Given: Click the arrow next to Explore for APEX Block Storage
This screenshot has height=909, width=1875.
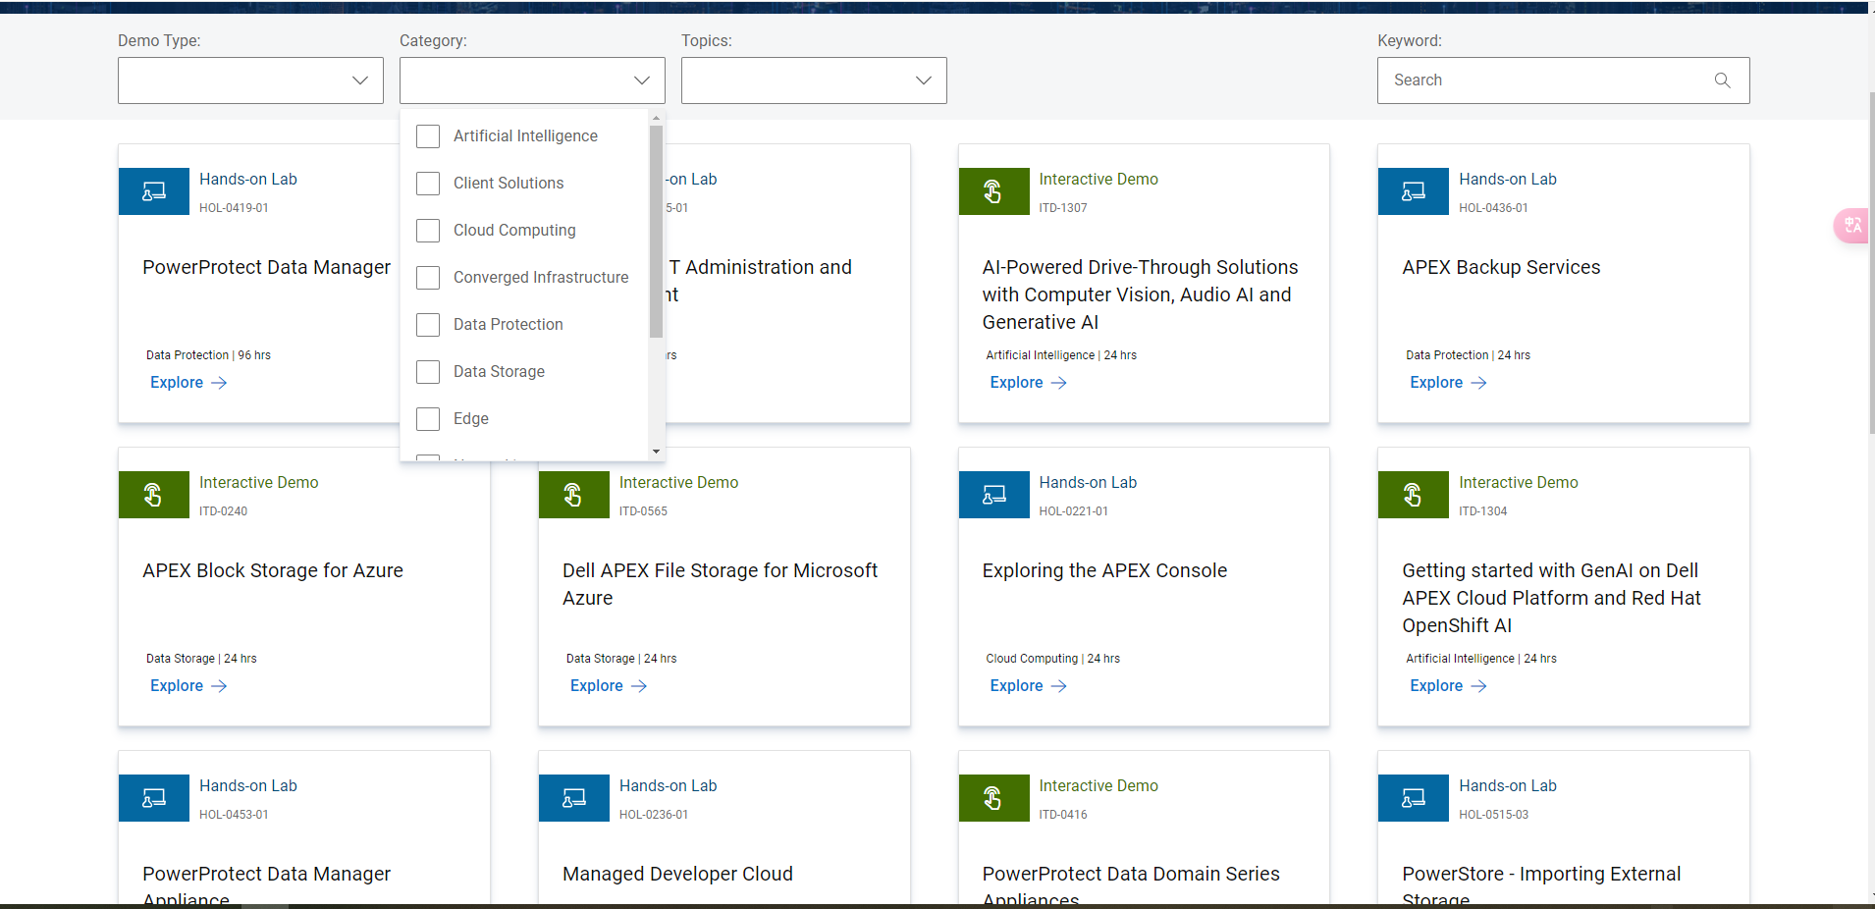Looking at the screenshot, I should 219,686.
